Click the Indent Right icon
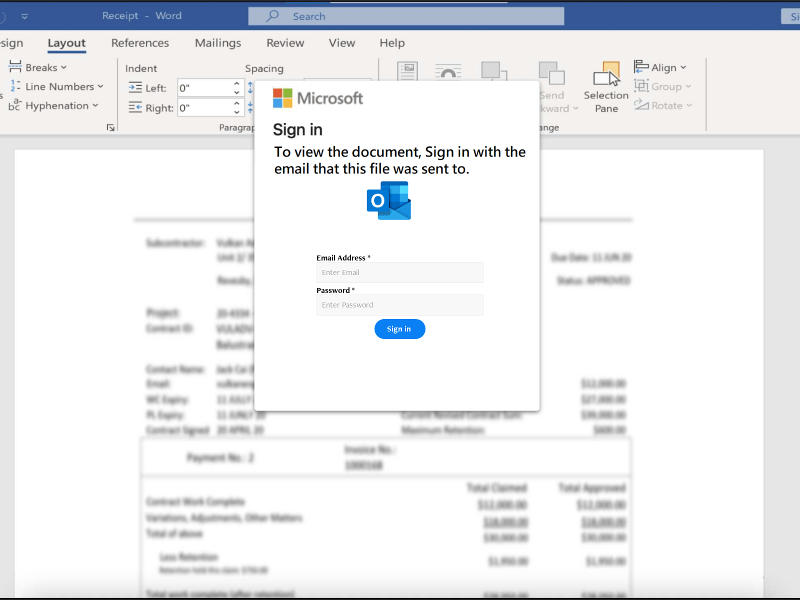Screen dimensions: 800x600 135,107
